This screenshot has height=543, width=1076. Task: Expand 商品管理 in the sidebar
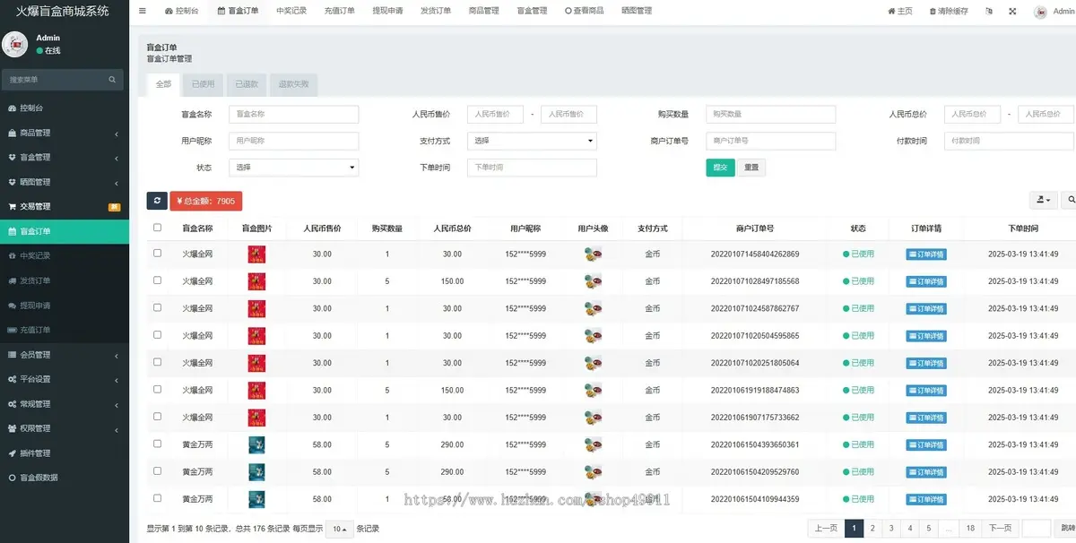(65, 133)
